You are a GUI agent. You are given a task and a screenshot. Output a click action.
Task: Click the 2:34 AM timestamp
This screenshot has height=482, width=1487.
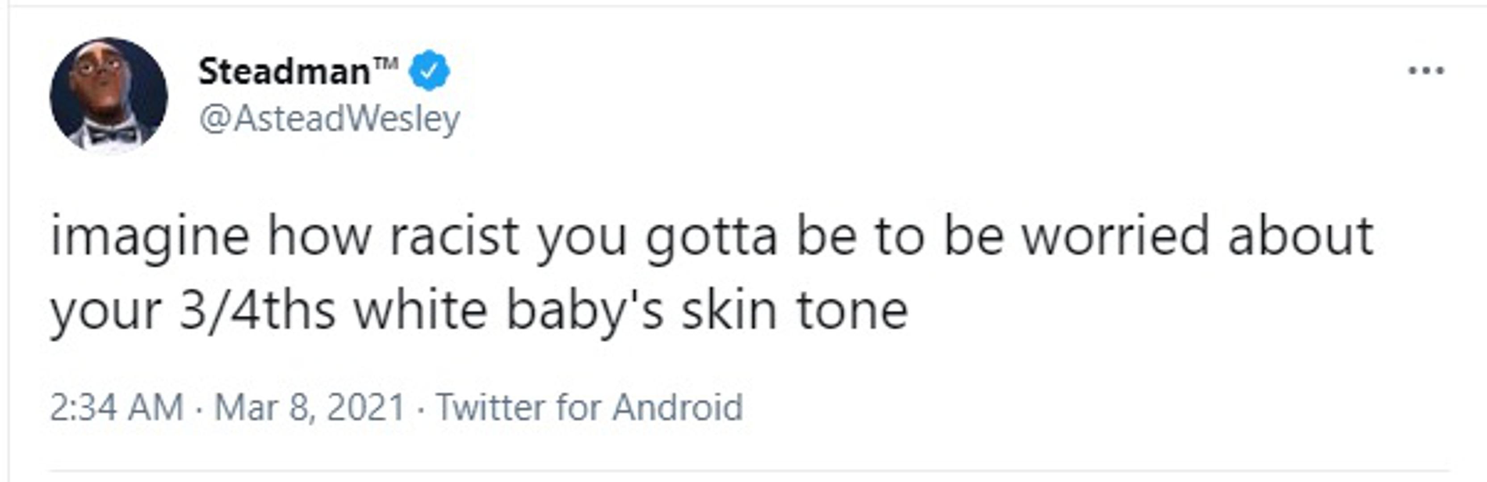point(117,407)
